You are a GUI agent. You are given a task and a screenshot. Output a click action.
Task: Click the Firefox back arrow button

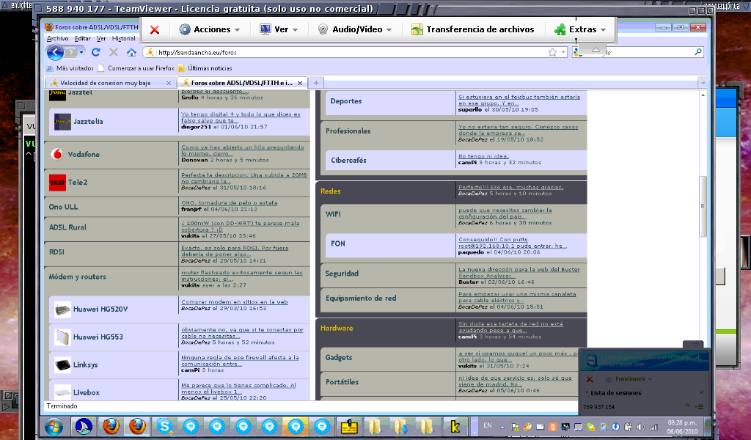point(56,53)
